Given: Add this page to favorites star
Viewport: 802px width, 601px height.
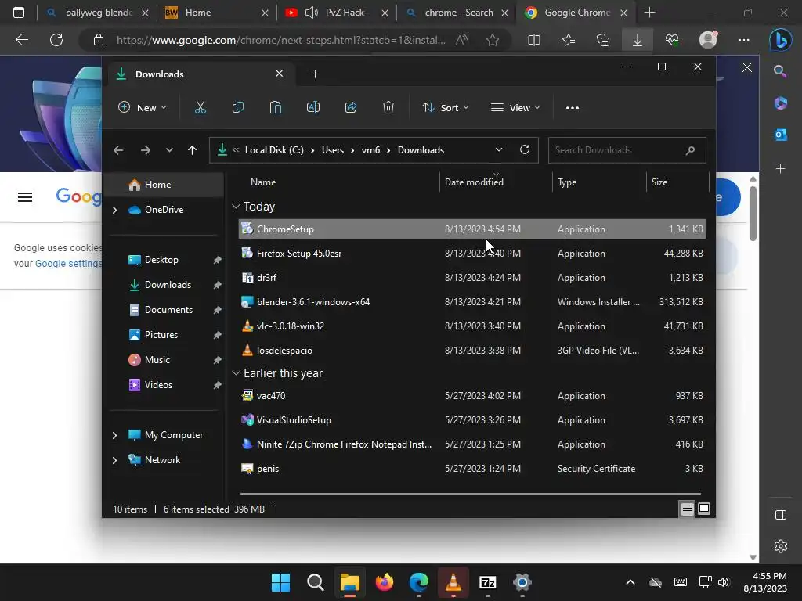Looking at the screenshot, I should 493,40.
